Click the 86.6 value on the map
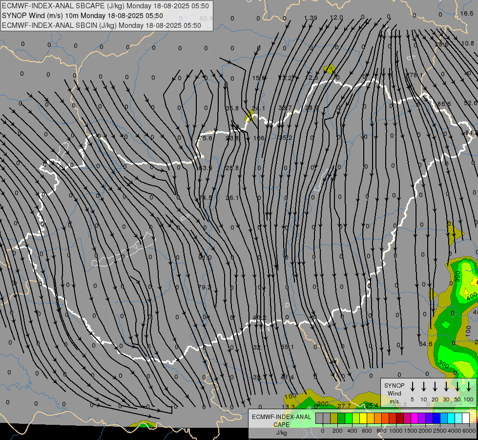 (444, 104)
